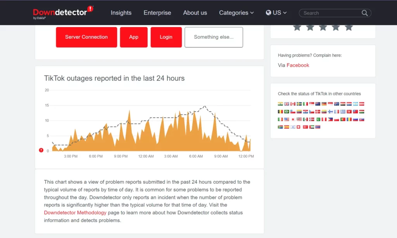This screenshot has width=397, height=238.
Task: Select the Greece flag
Action: point(343,112)
